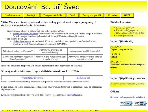Click the Nejnovější aktuality heading

coord(122,41)
